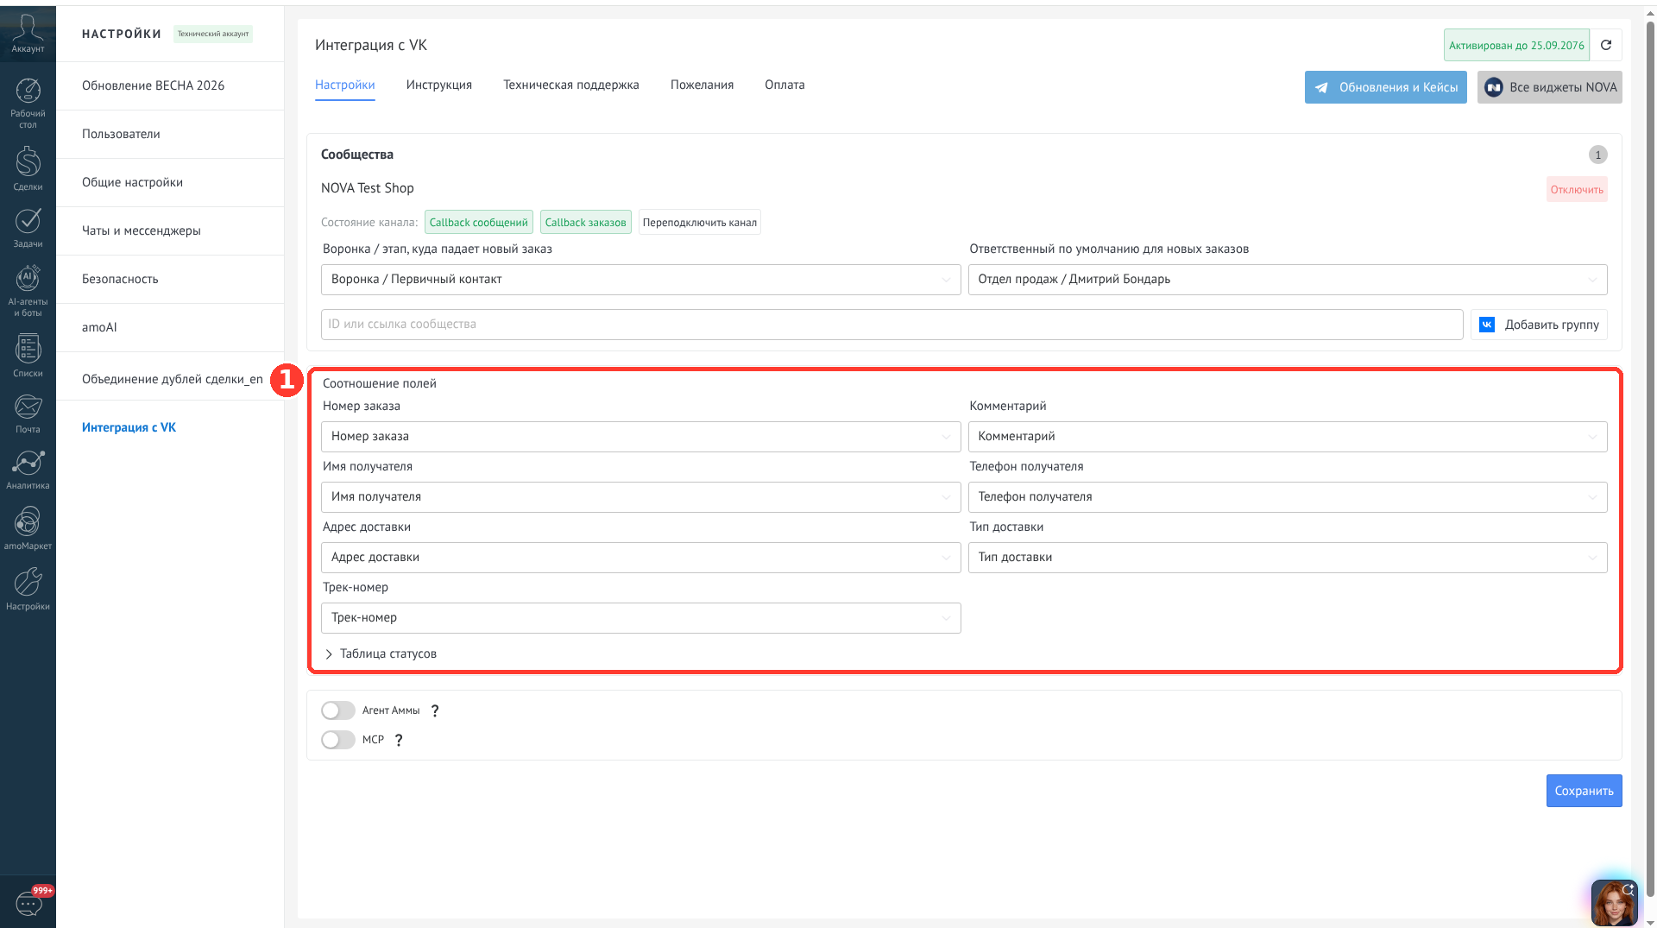Click the refresh icon next to activation date

click(x=1606, y=45)
